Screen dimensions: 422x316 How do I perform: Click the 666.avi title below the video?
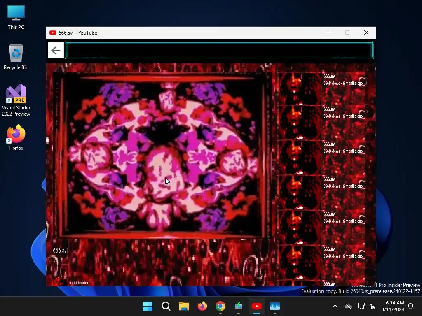tap(60, 251)
